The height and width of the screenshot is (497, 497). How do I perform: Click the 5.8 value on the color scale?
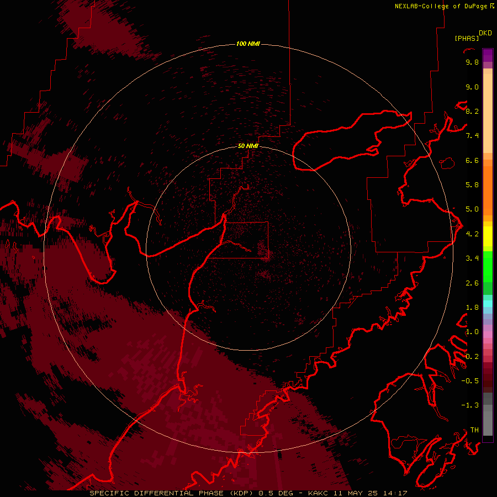point(472,185)
